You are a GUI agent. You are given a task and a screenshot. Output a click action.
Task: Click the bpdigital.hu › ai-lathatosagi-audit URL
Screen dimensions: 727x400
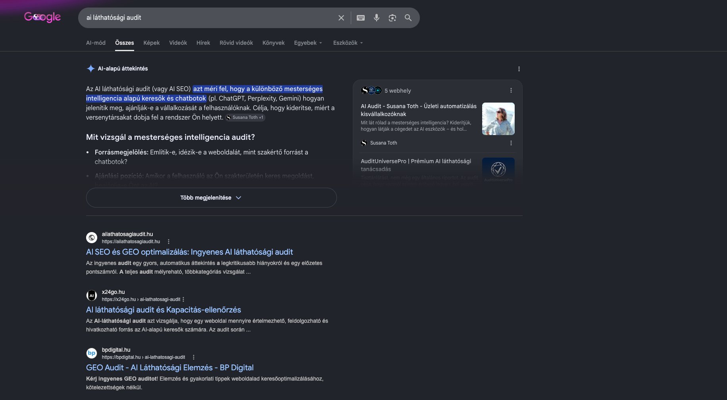[143, 357]
